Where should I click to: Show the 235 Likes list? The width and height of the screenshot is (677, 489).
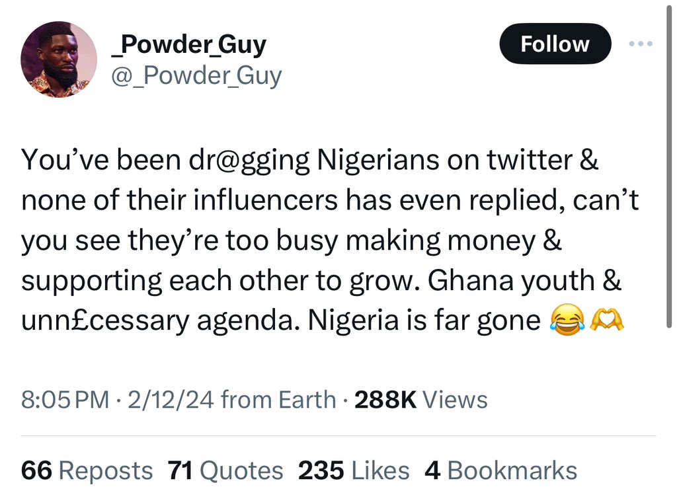pyautogui.click(x=354, y=470)
